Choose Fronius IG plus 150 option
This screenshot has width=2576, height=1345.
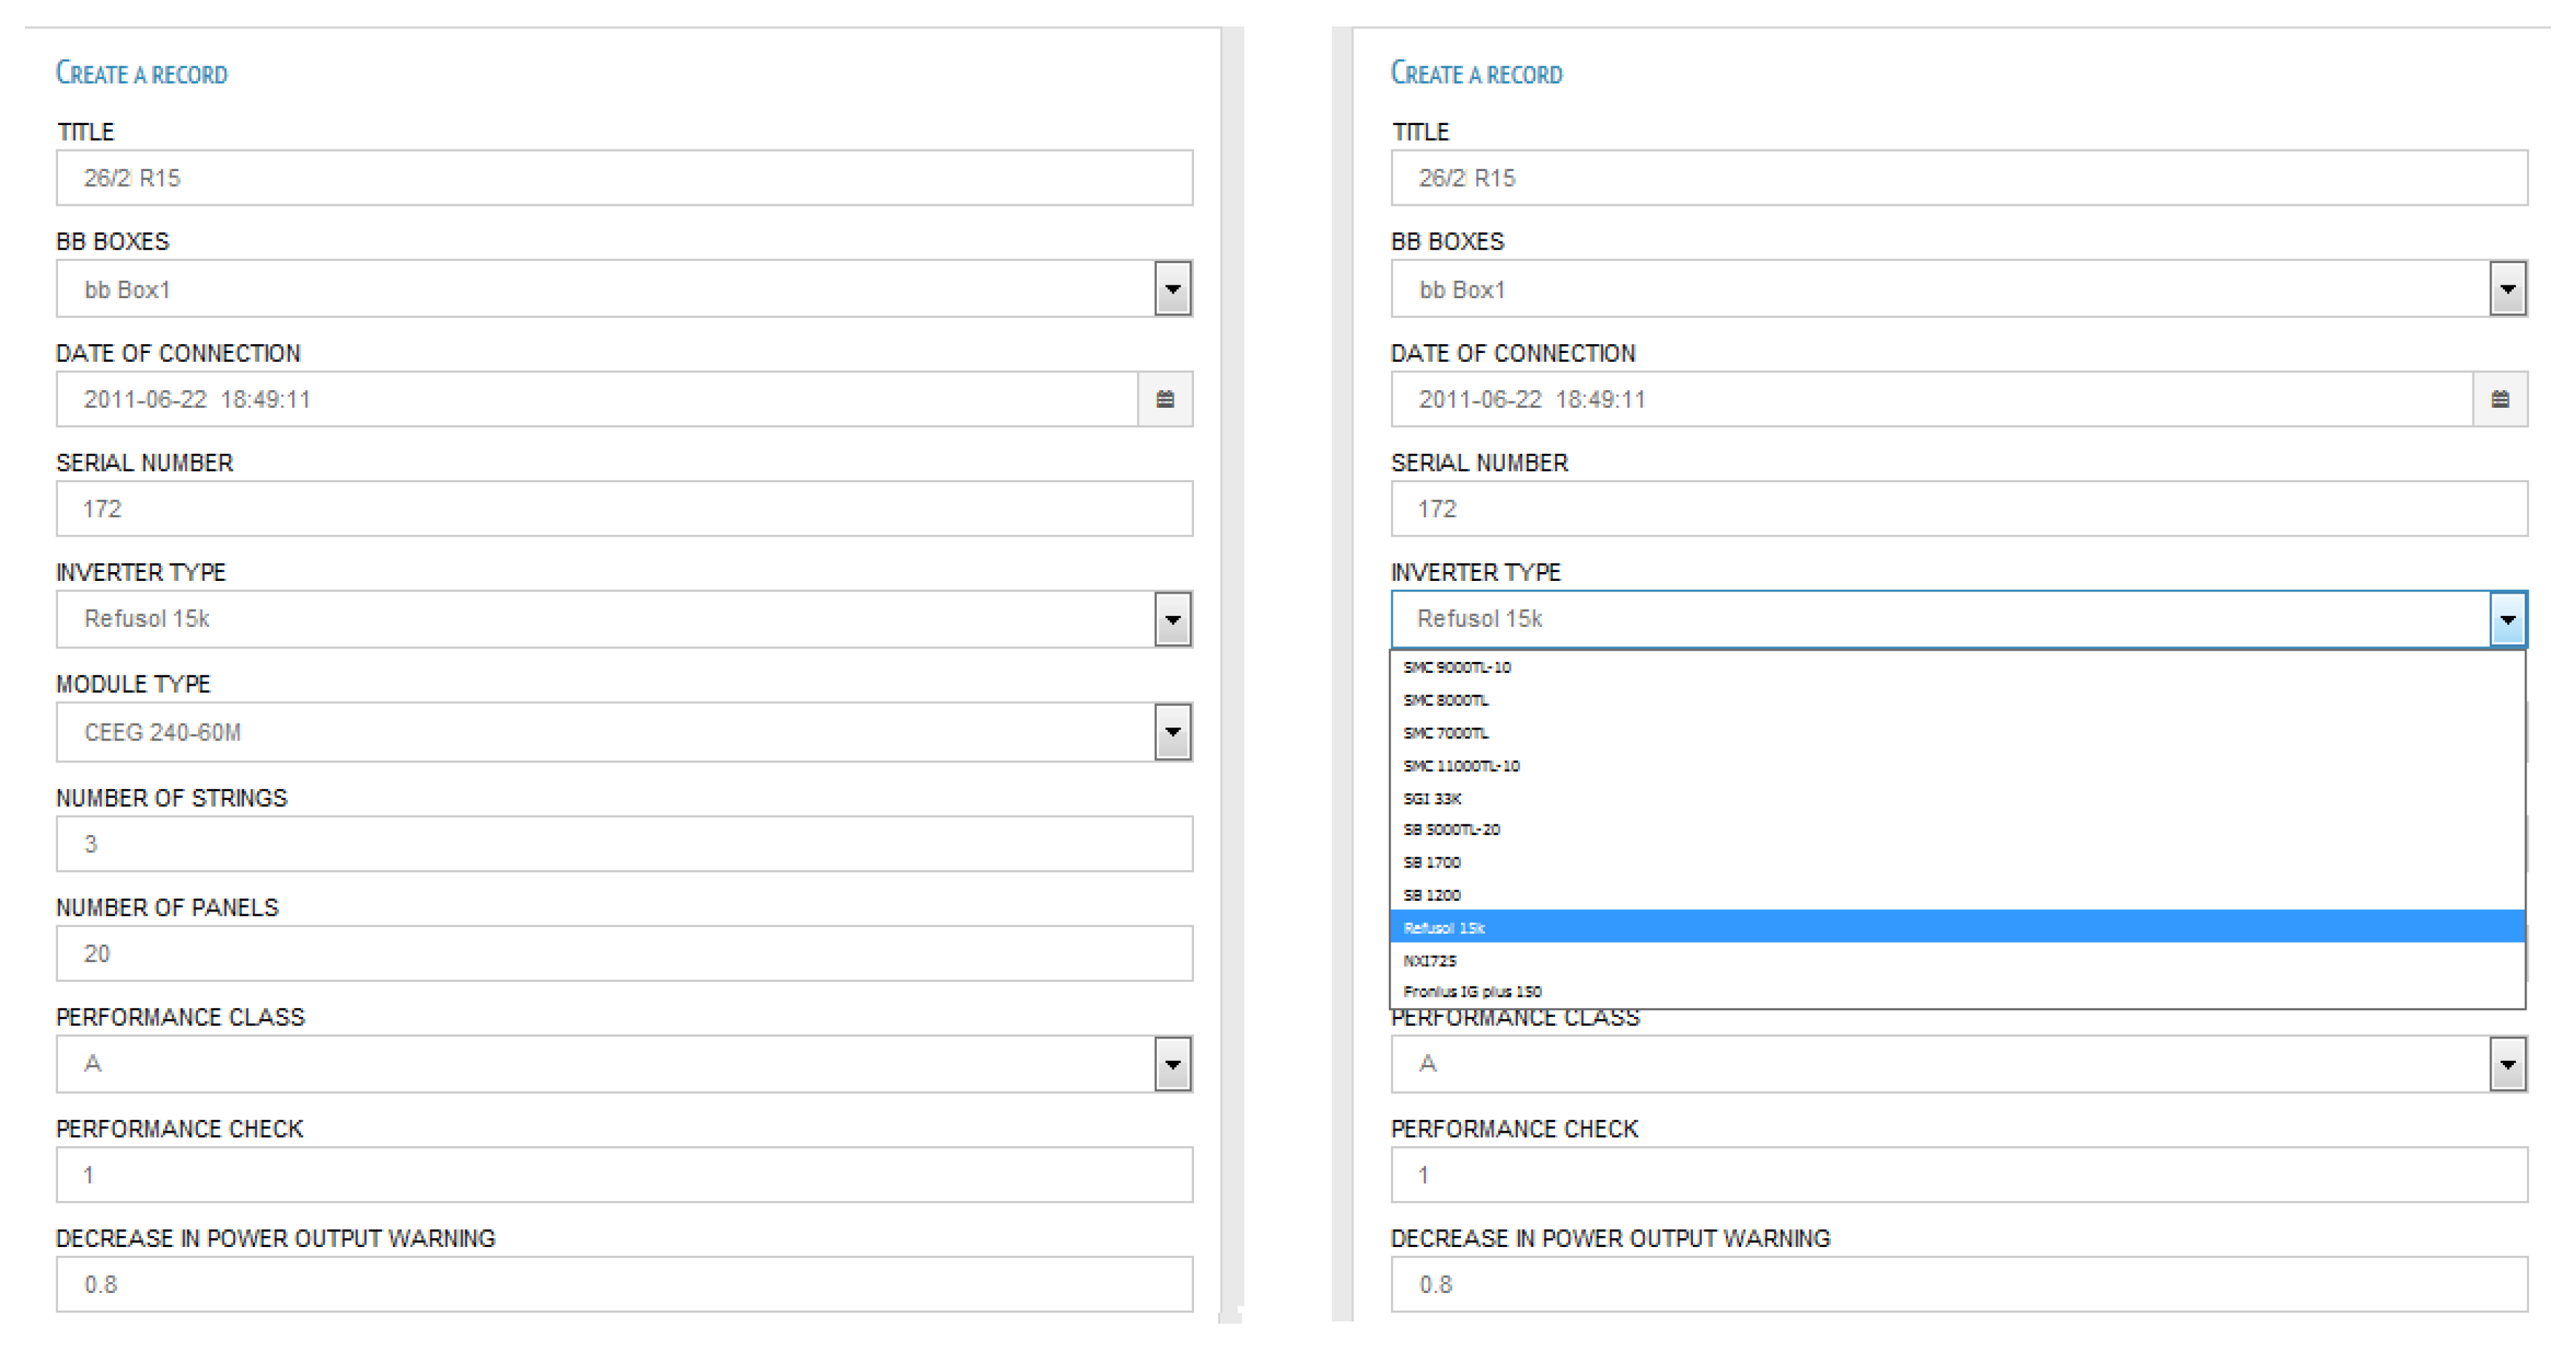[x=1472, y=991]
